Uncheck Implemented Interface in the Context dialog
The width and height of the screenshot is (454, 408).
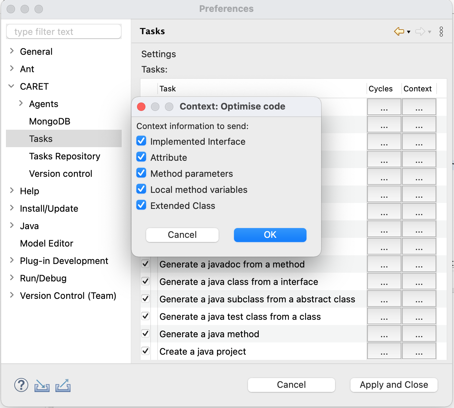click(x=141, y=141)
